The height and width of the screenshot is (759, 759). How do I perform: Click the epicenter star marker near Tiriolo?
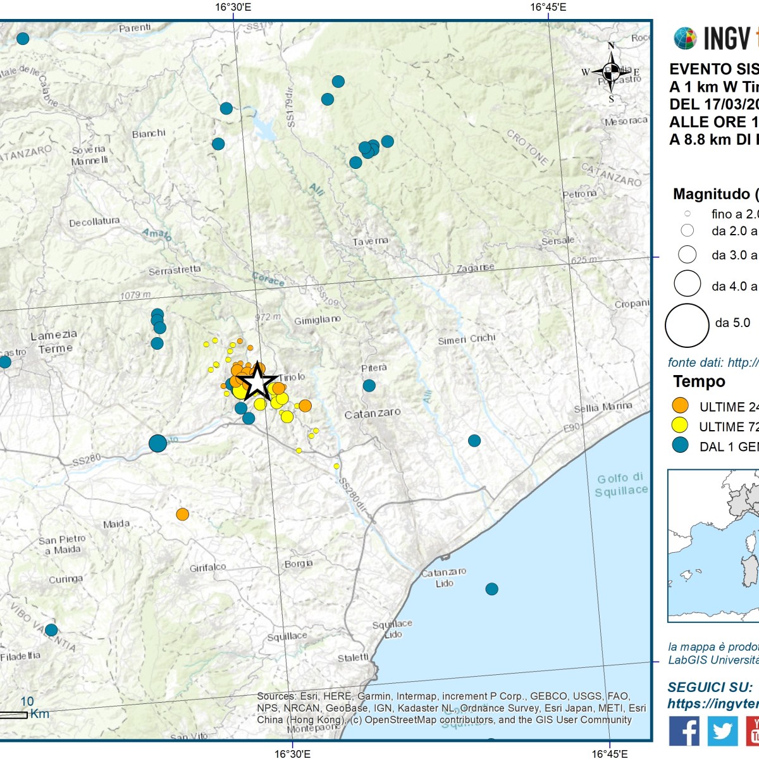[256, 383]
